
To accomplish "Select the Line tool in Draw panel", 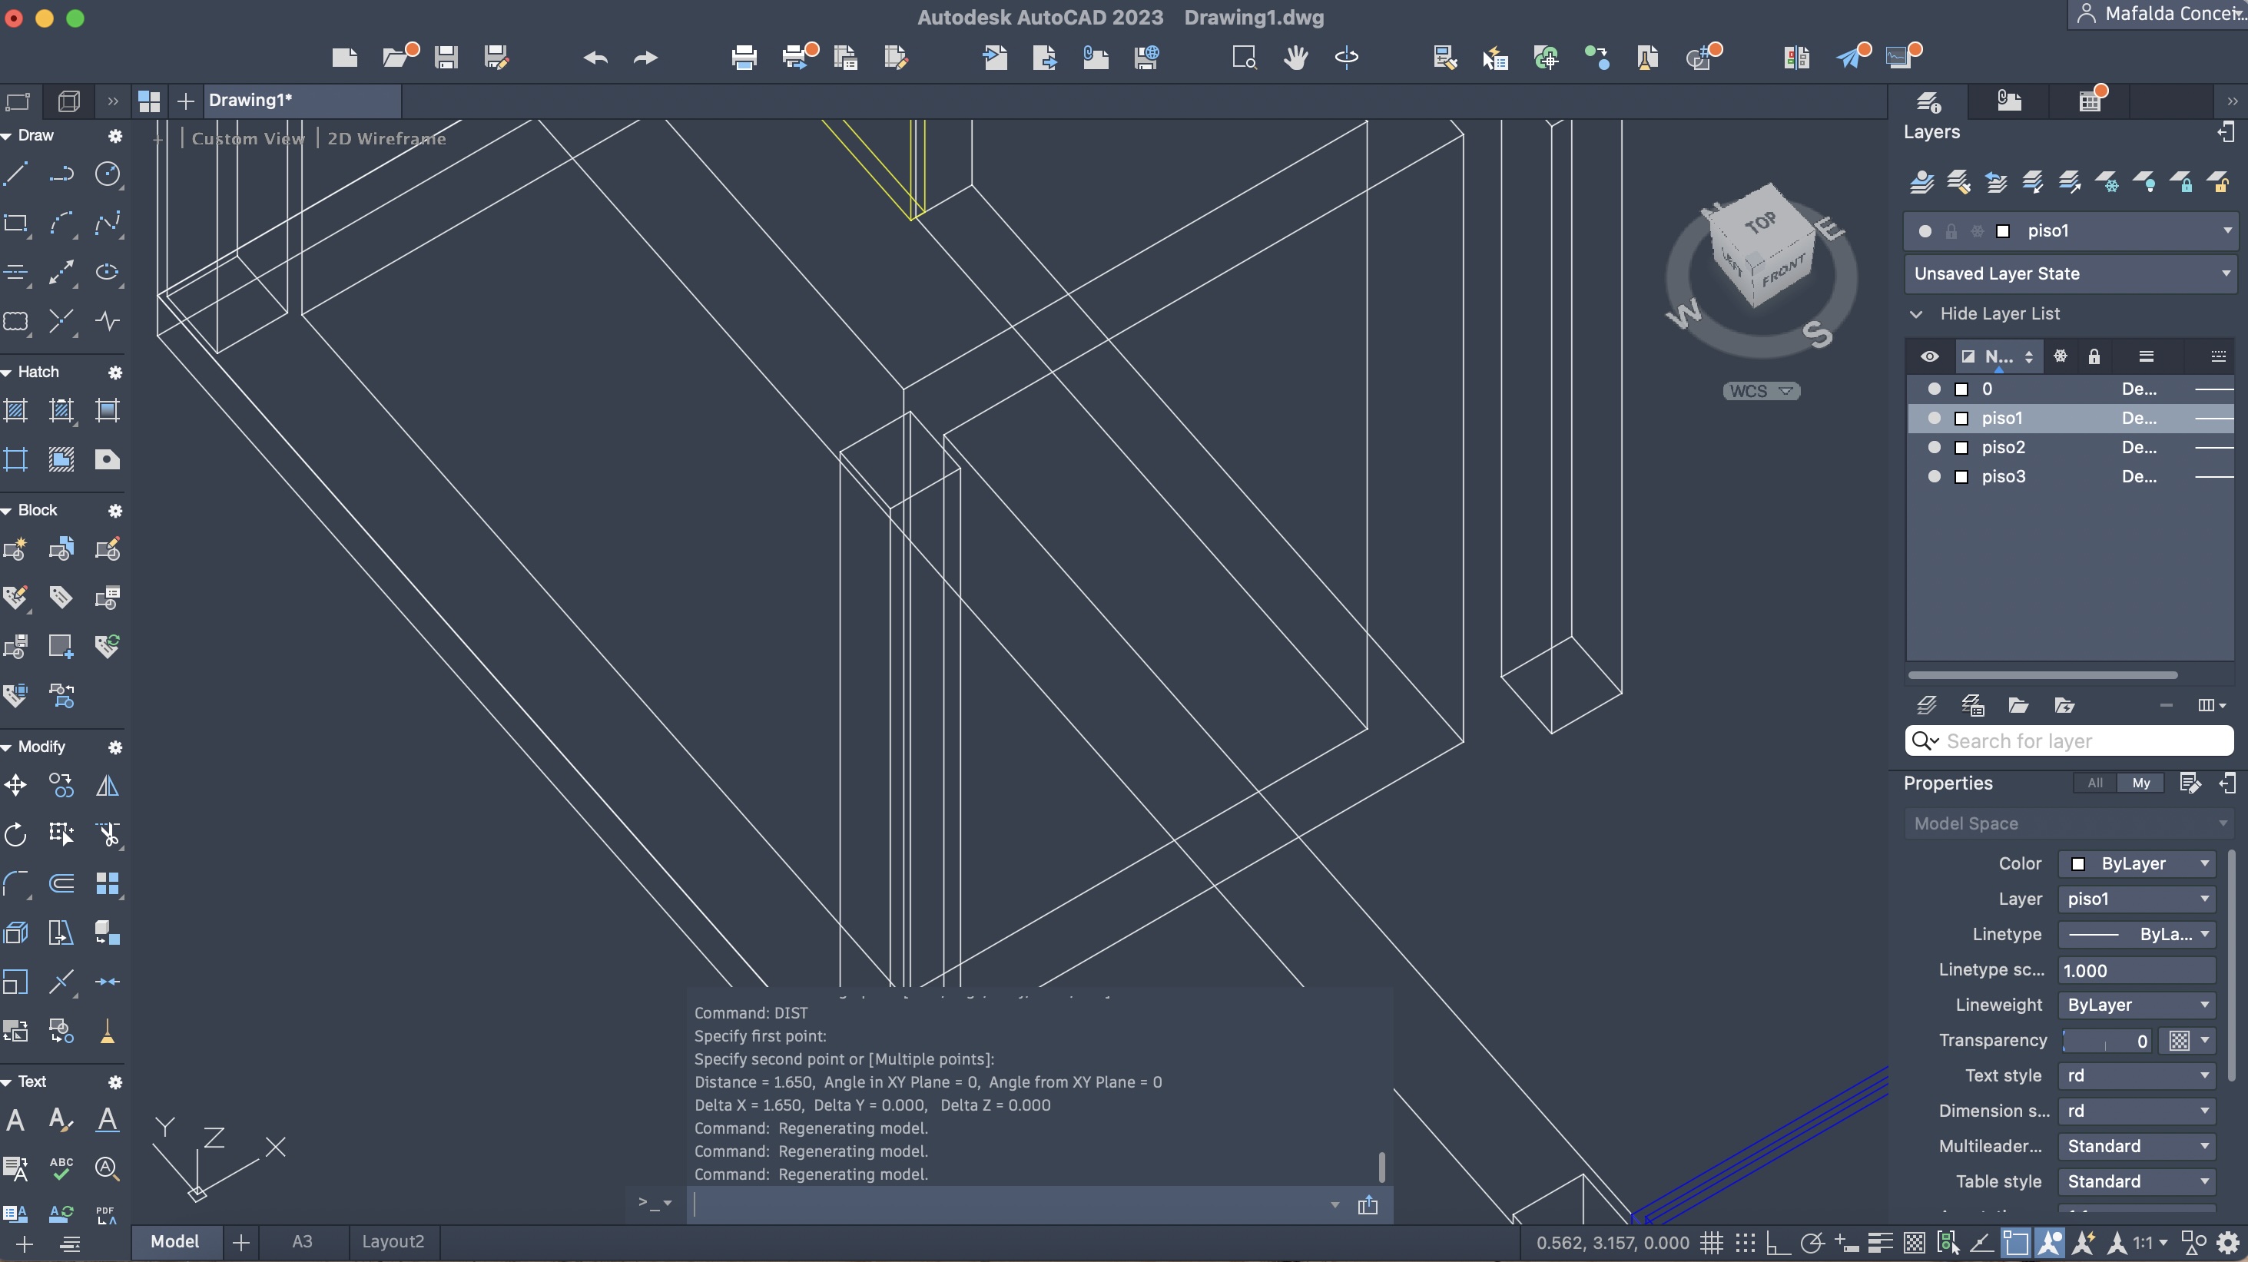I will (x=15, y=174).
